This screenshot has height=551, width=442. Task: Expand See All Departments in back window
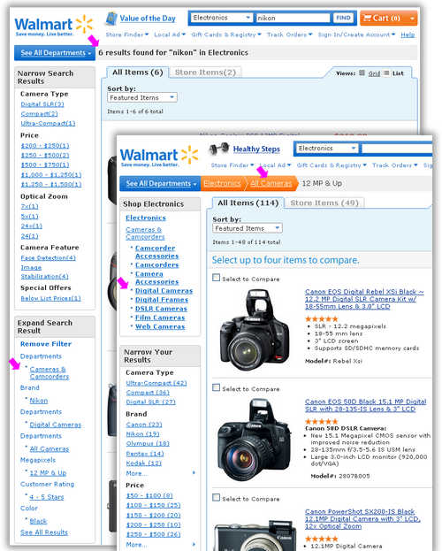coord(55,53)
